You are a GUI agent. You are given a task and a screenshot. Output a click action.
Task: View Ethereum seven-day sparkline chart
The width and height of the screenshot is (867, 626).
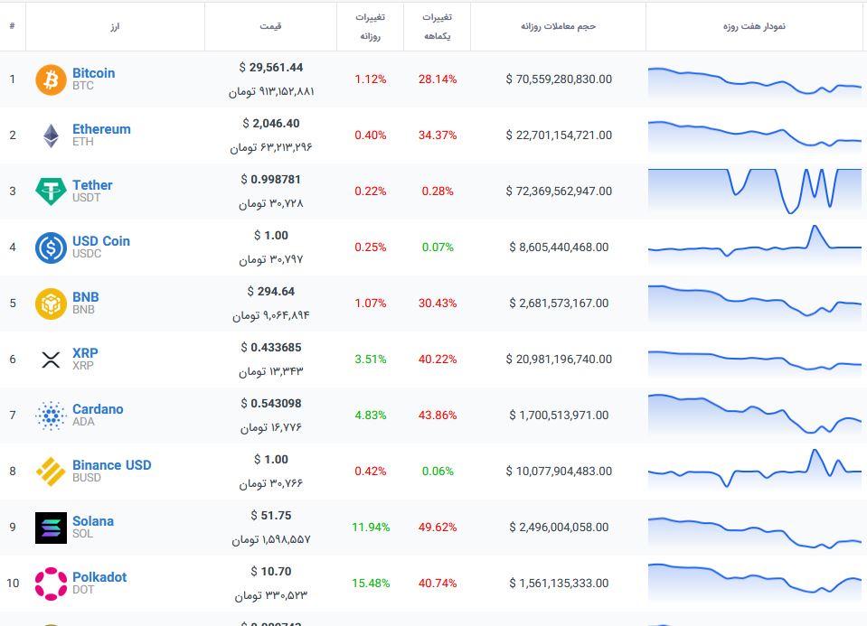[755, 136]
